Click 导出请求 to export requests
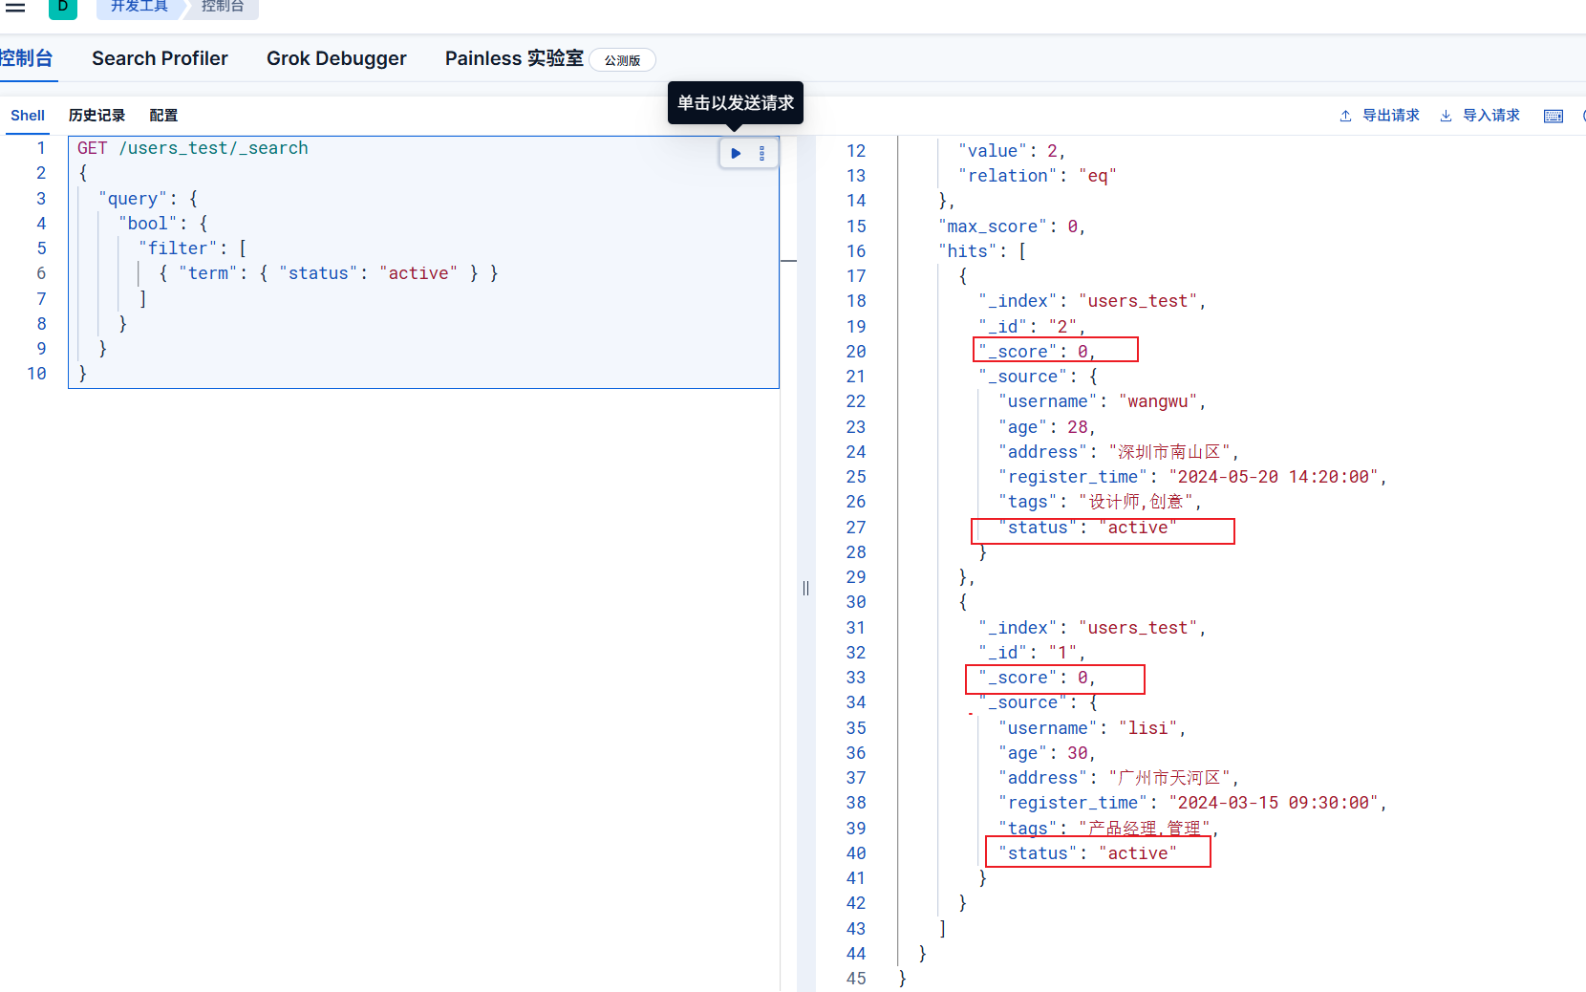Viewport: 1586px width, 992px height. [x=1380, y=116]
